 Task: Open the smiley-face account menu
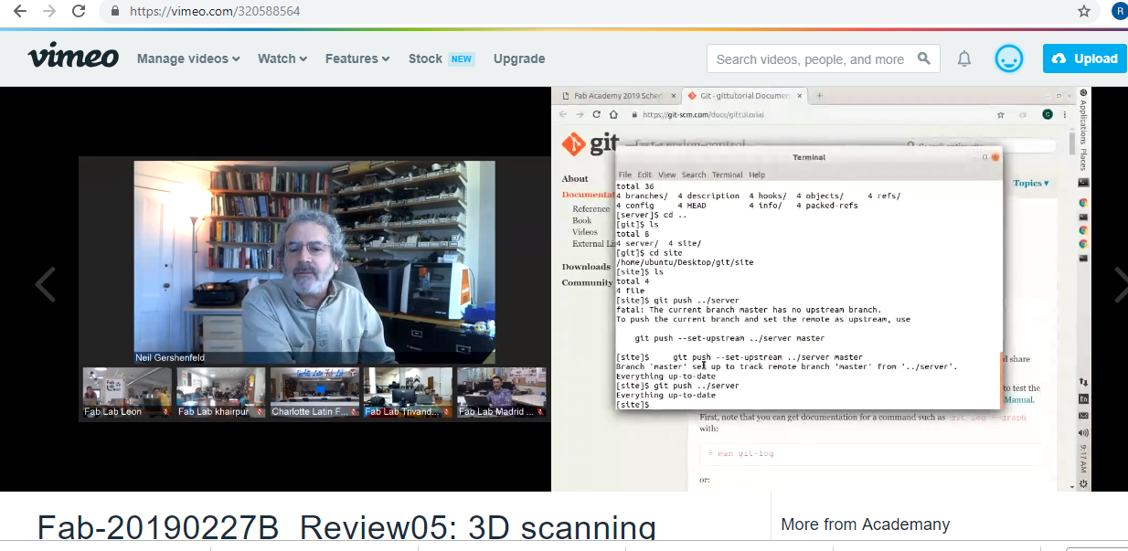click(1009, 58)
